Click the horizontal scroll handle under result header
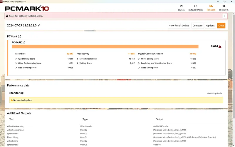 coord(90,31)
